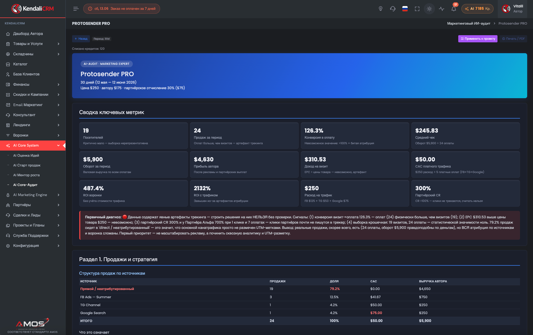533x335 pixels.
Task: Click Маркетинговый ИИ-аудит breadcrumb link
Action: pyautogui.click(x=469, y=23)
